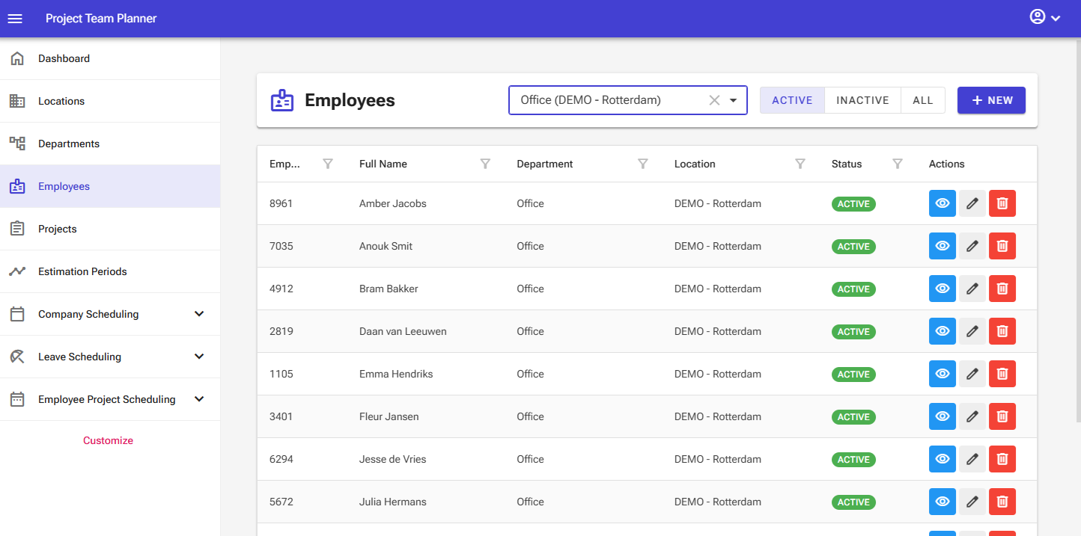
Task: Open Locations in sidebar
Action: [x=110, y=101]
